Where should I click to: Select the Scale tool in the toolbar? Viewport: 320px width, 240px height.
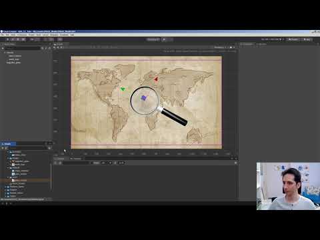coord(18,39)
